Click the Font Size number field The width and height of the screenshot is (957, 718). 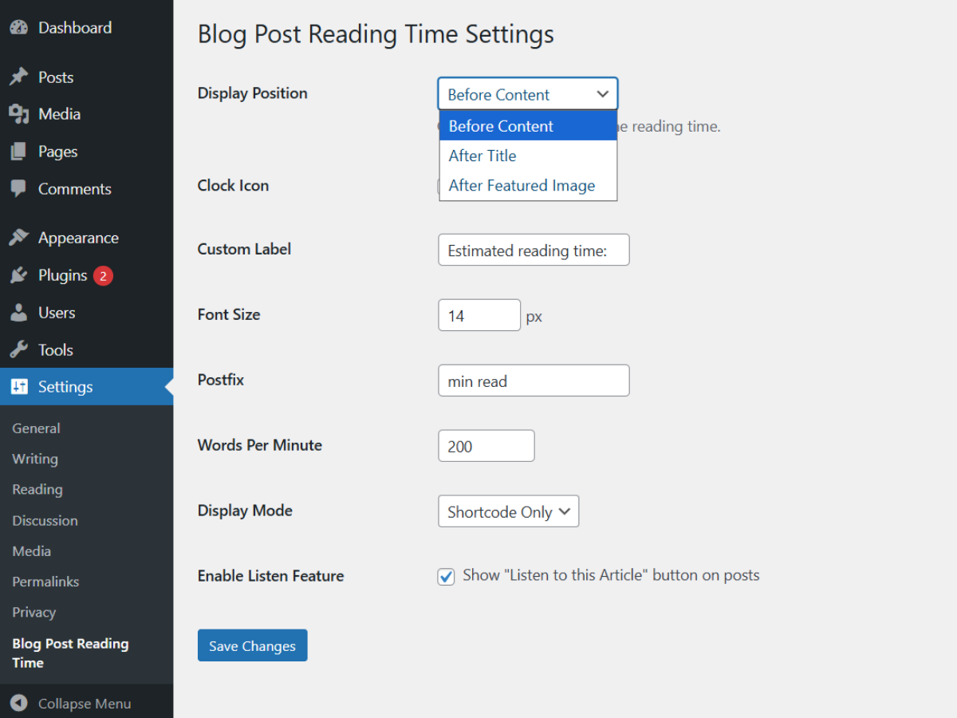point(479,315)
